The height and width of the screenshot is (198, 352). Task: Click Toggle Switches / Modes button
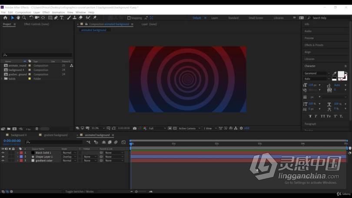coord(80,191)
